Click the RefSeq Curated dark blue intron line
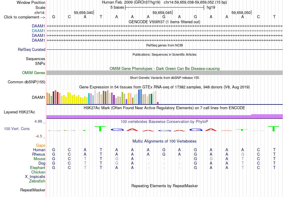Screen dimensions: 283x197 click(164, 50)
